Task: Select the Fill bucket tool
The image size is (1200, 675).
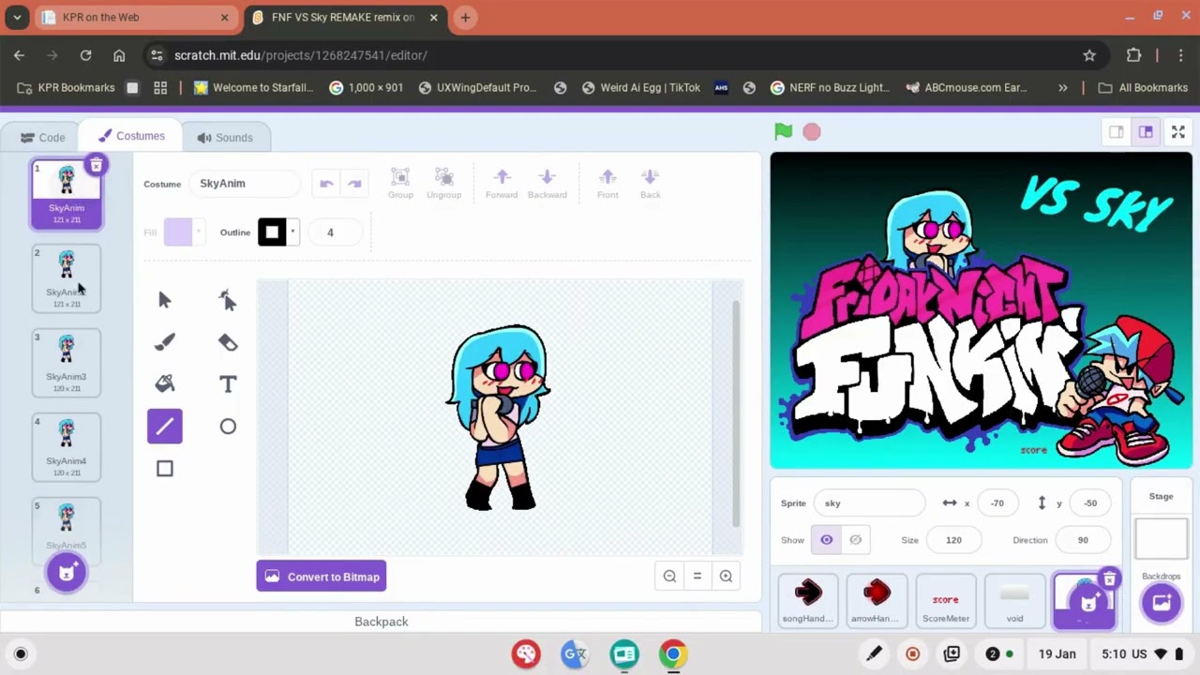Action: pos(165,383)
